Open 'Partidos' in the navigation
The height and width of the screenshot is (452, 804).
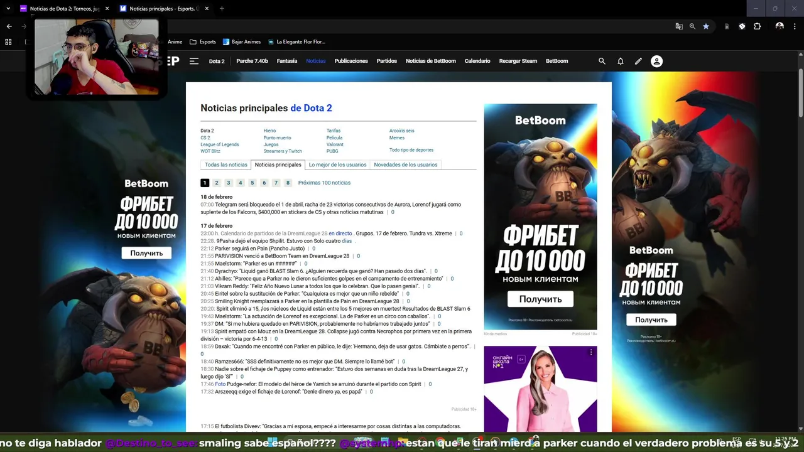[387, 61]
